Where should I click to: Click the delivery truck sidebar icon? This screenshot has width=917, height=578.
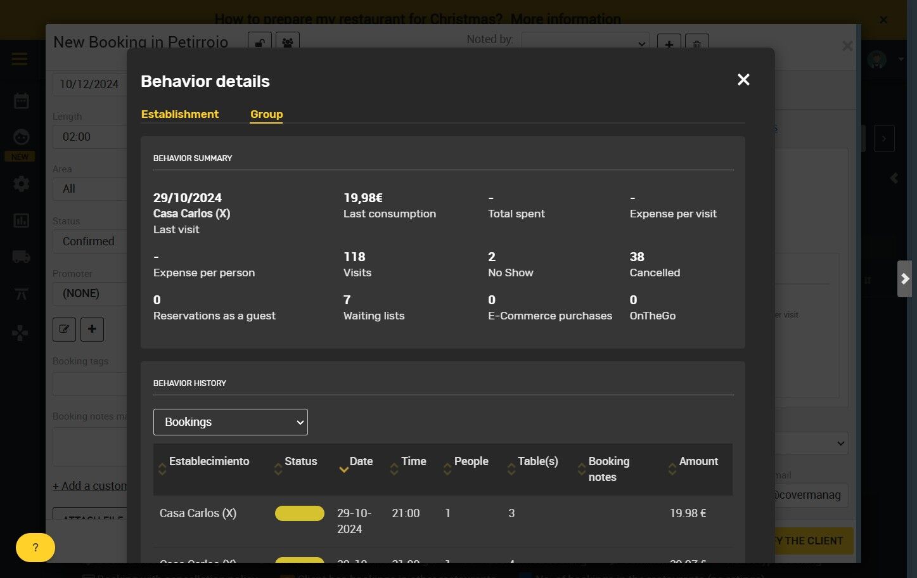click(x=22, y=257)
